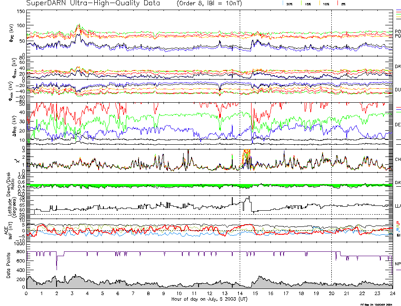Click the 'Data Points' axis label
This screenshot has width=401, height=306.
coord(8,265)
